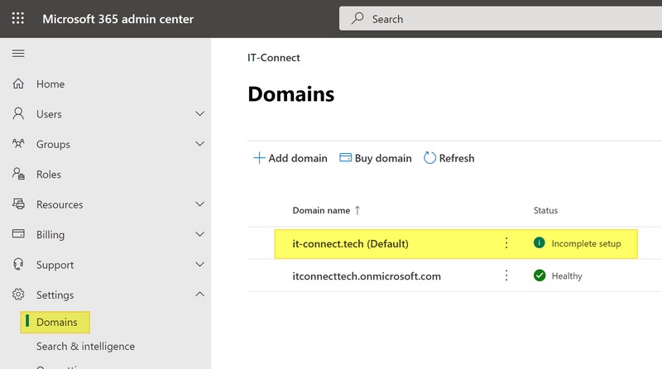This screenshot has height=369, width=662.
Task: Click the Support headset icon
Action: pyautogui.click(x=18, y=265)
